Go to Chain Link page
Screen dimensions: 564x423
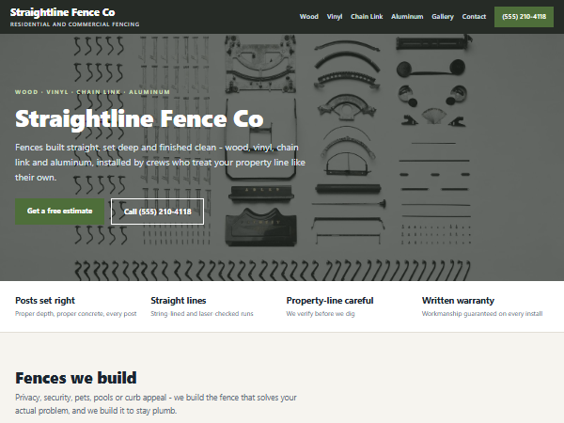367,17
